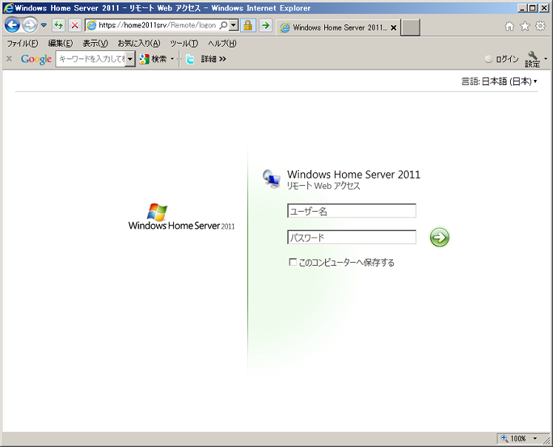The width and height of the screenshot is (553, 447).
Task: Click the security lock icon in address bar
Action: [248, 25]
